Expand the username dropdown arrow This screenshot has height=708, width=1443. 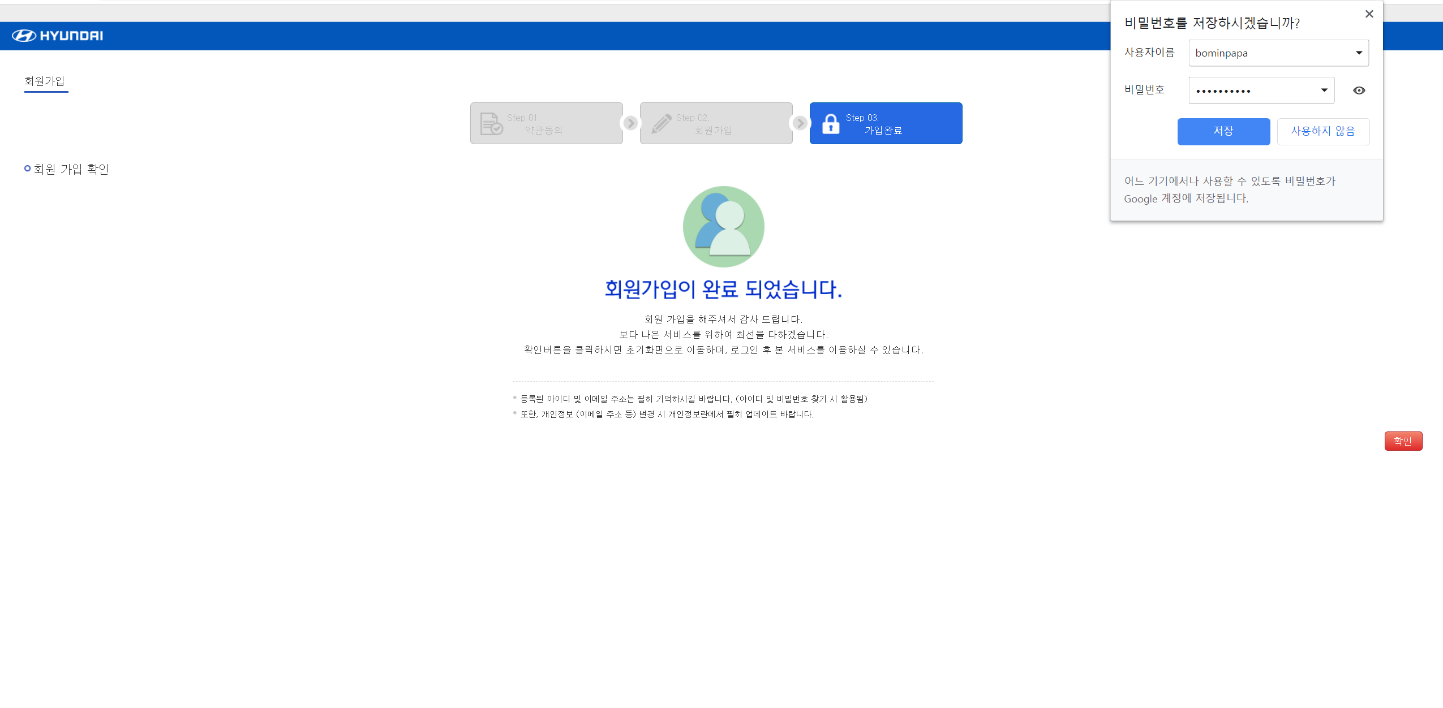pyautogui.click(x=1359, y=53)
